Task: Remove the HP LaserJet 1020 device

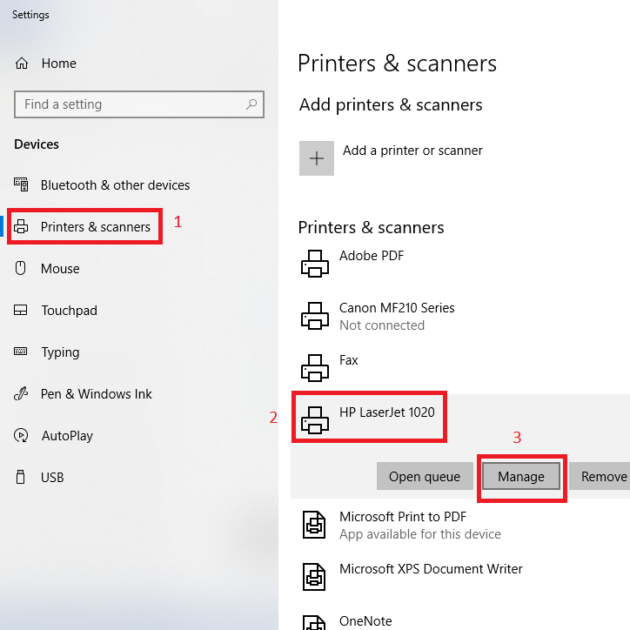Action: [602, 476]
